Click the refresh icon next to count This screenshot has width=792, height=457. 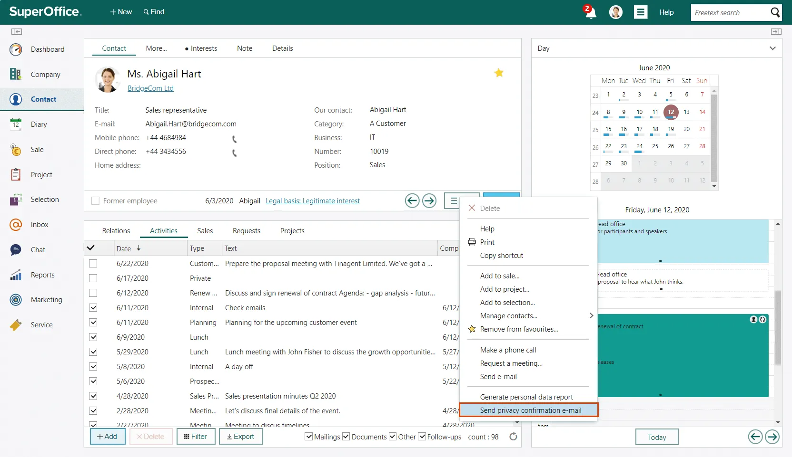click(x=513, y=437)
